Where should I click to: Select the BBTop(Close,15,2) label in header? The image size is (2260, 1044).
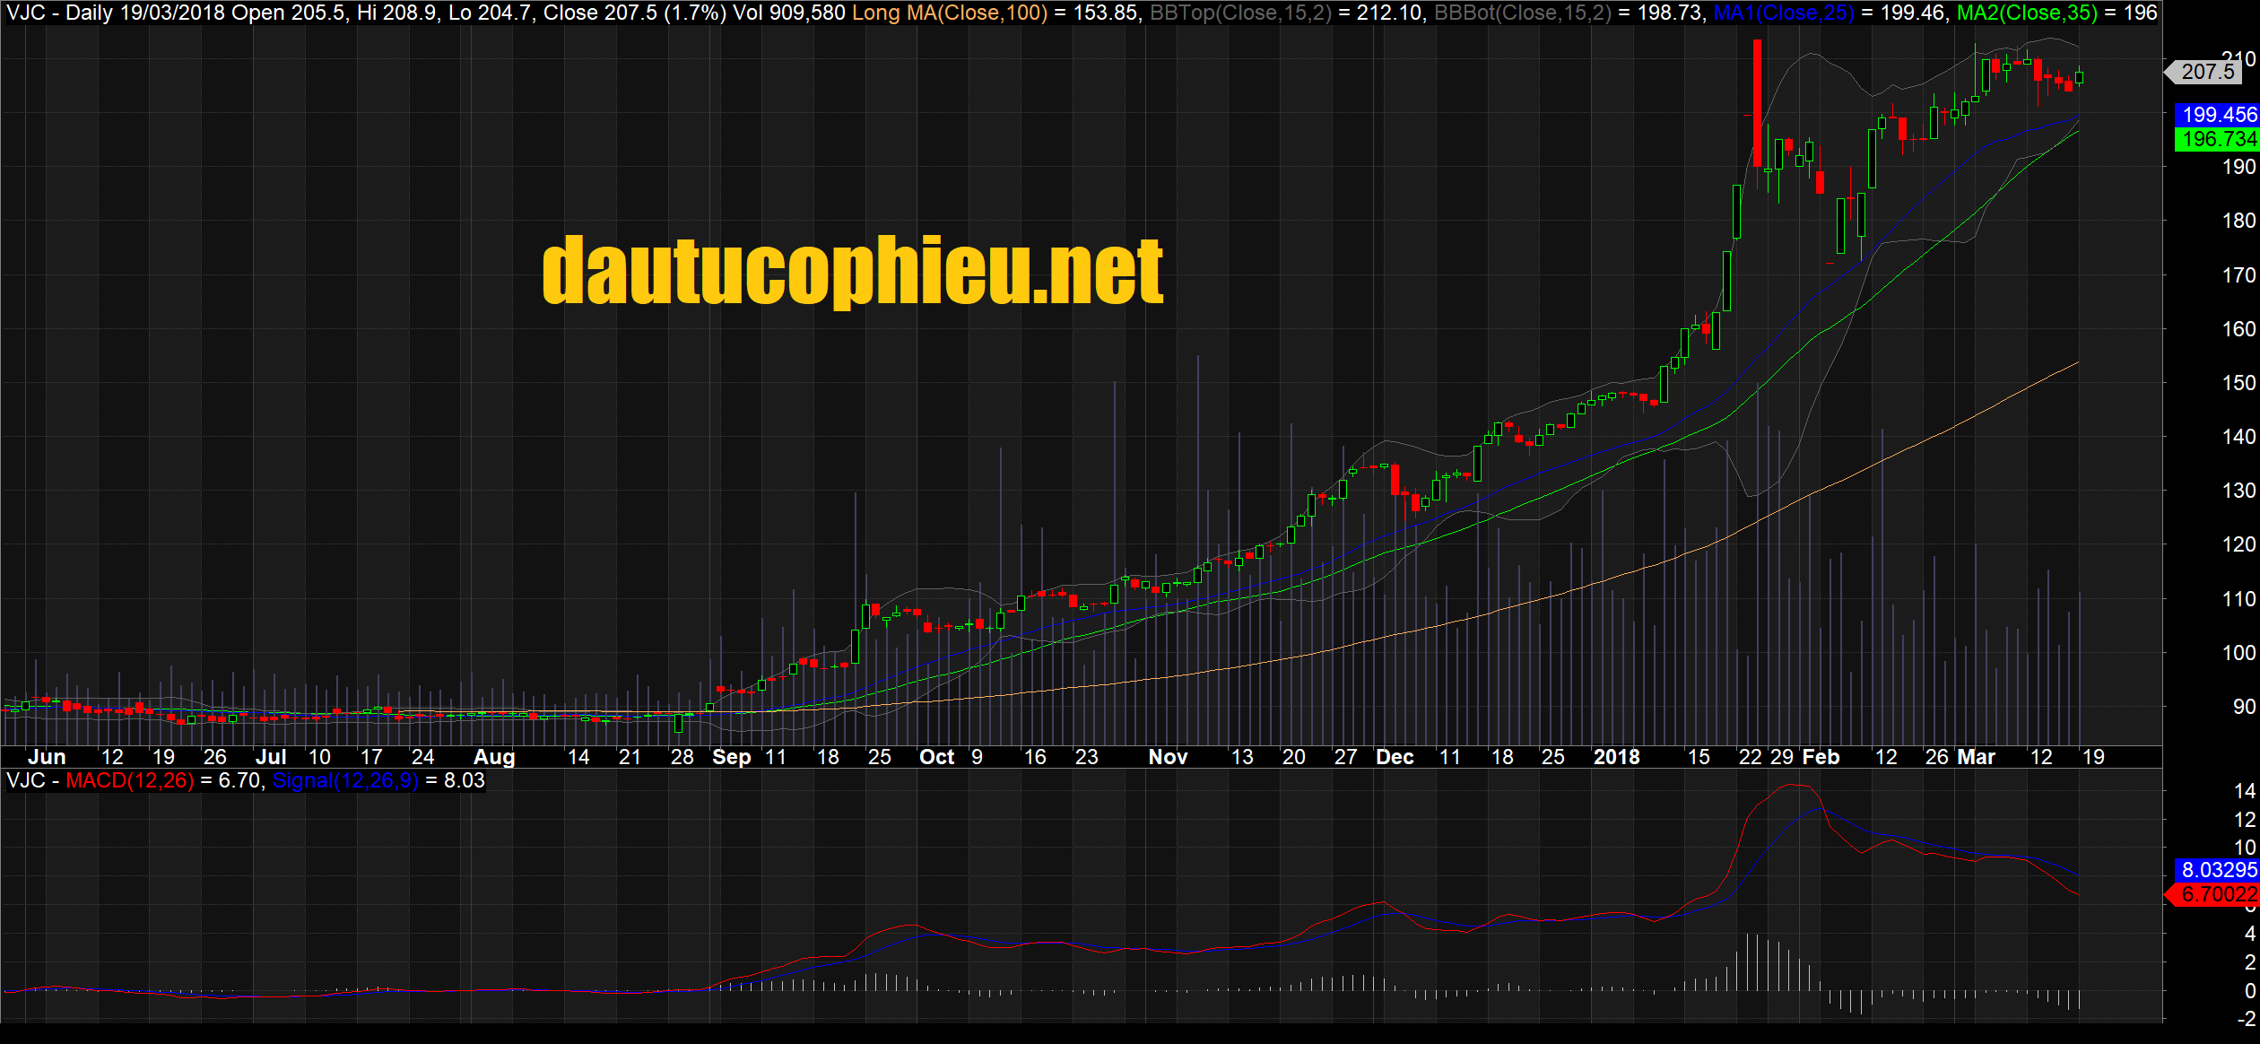[1239, 13]
